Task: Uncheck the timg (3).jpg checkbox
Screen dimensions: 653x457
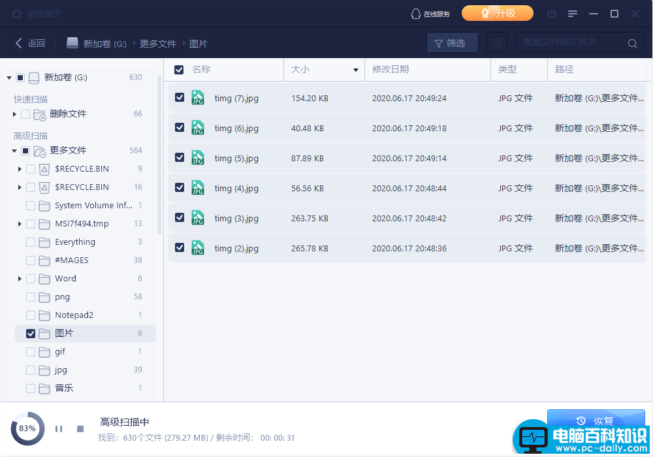Action: point(180,217)
